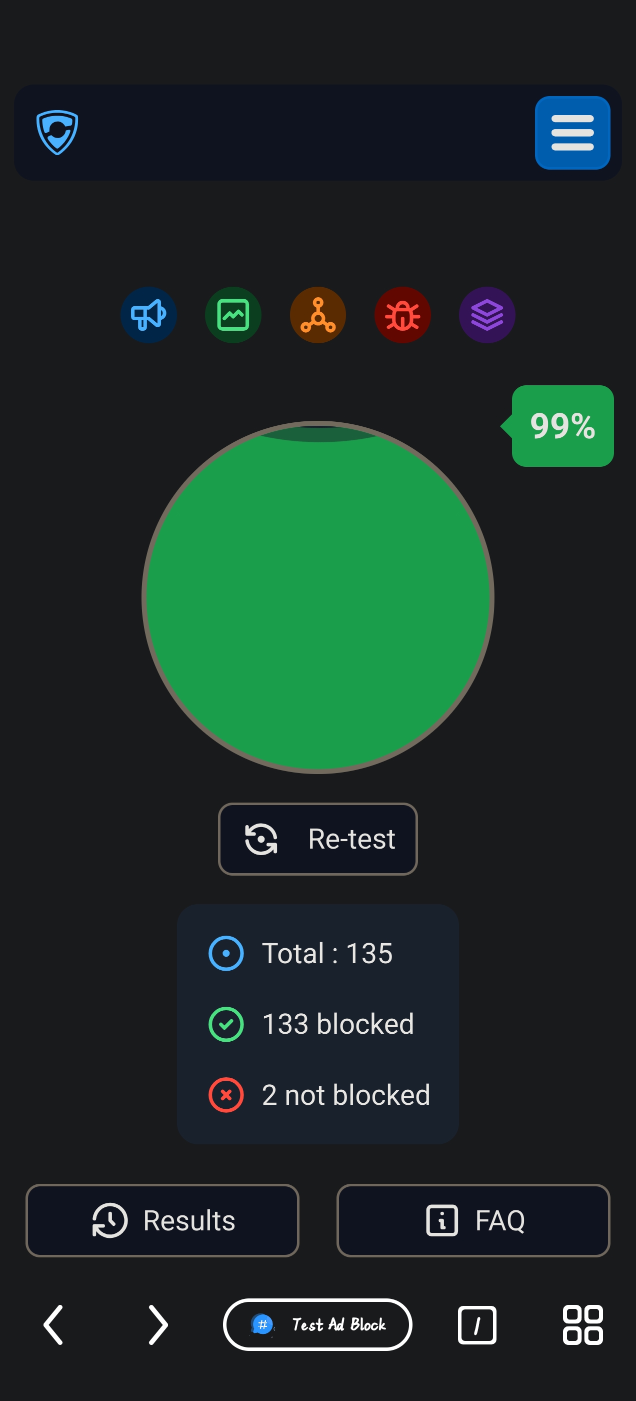Click the 99% score badge
This screenshot has height=1401, width=636.
click(562, 426)
